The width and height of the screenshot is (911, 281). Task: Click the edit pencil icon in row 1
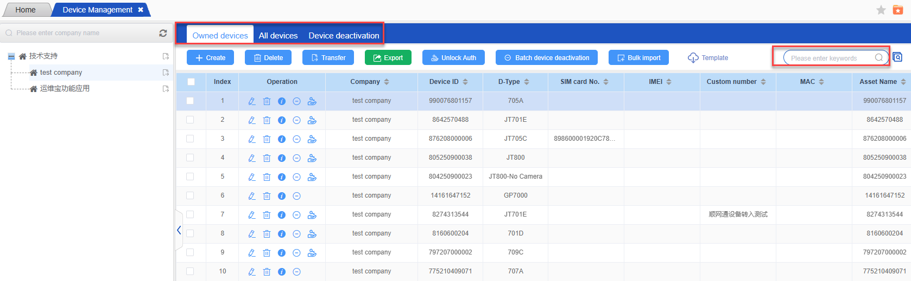252,101
